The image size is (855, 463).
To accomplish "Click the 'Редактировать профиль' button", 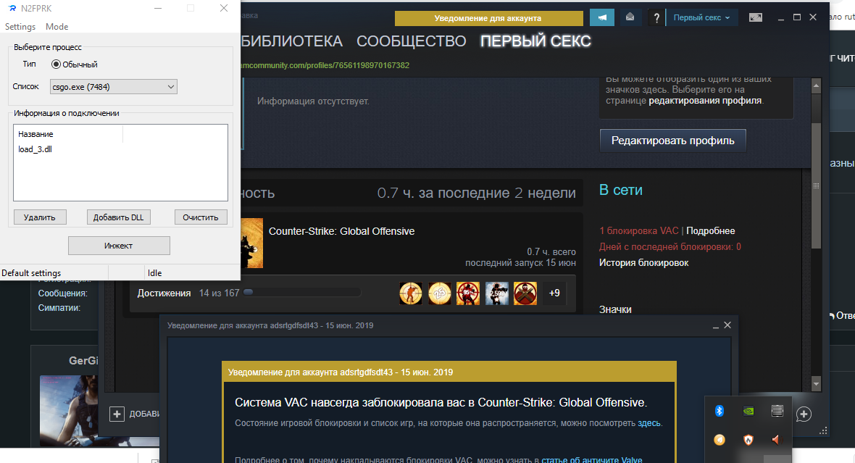I will (x=673, y=141).
